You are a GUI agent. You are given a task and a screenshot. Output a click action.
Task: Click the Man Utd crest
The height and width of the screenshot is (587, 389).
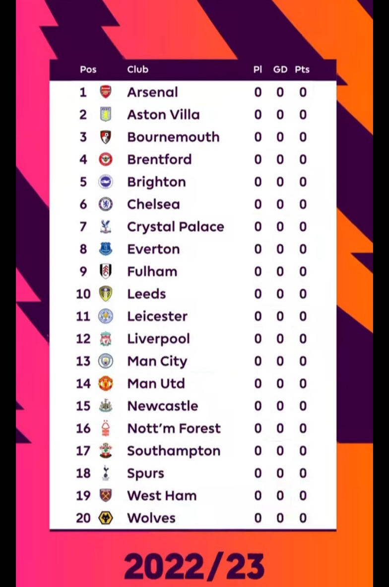pos(106,383)
